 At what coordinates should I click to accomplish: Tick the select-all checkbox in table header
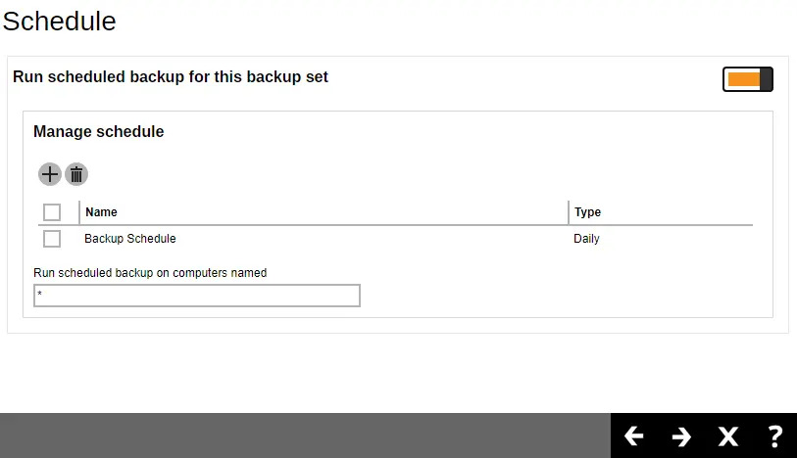click(x=52, y=212)
